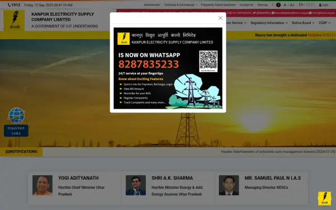The height and width of the screenshot is (210, 336).
Task: Open the industrial cum management trainee notification
Action: 278,152
